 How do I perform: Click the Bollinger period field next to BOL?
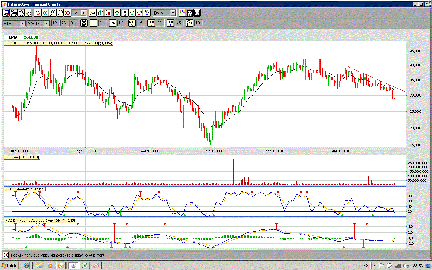[102, 23]
